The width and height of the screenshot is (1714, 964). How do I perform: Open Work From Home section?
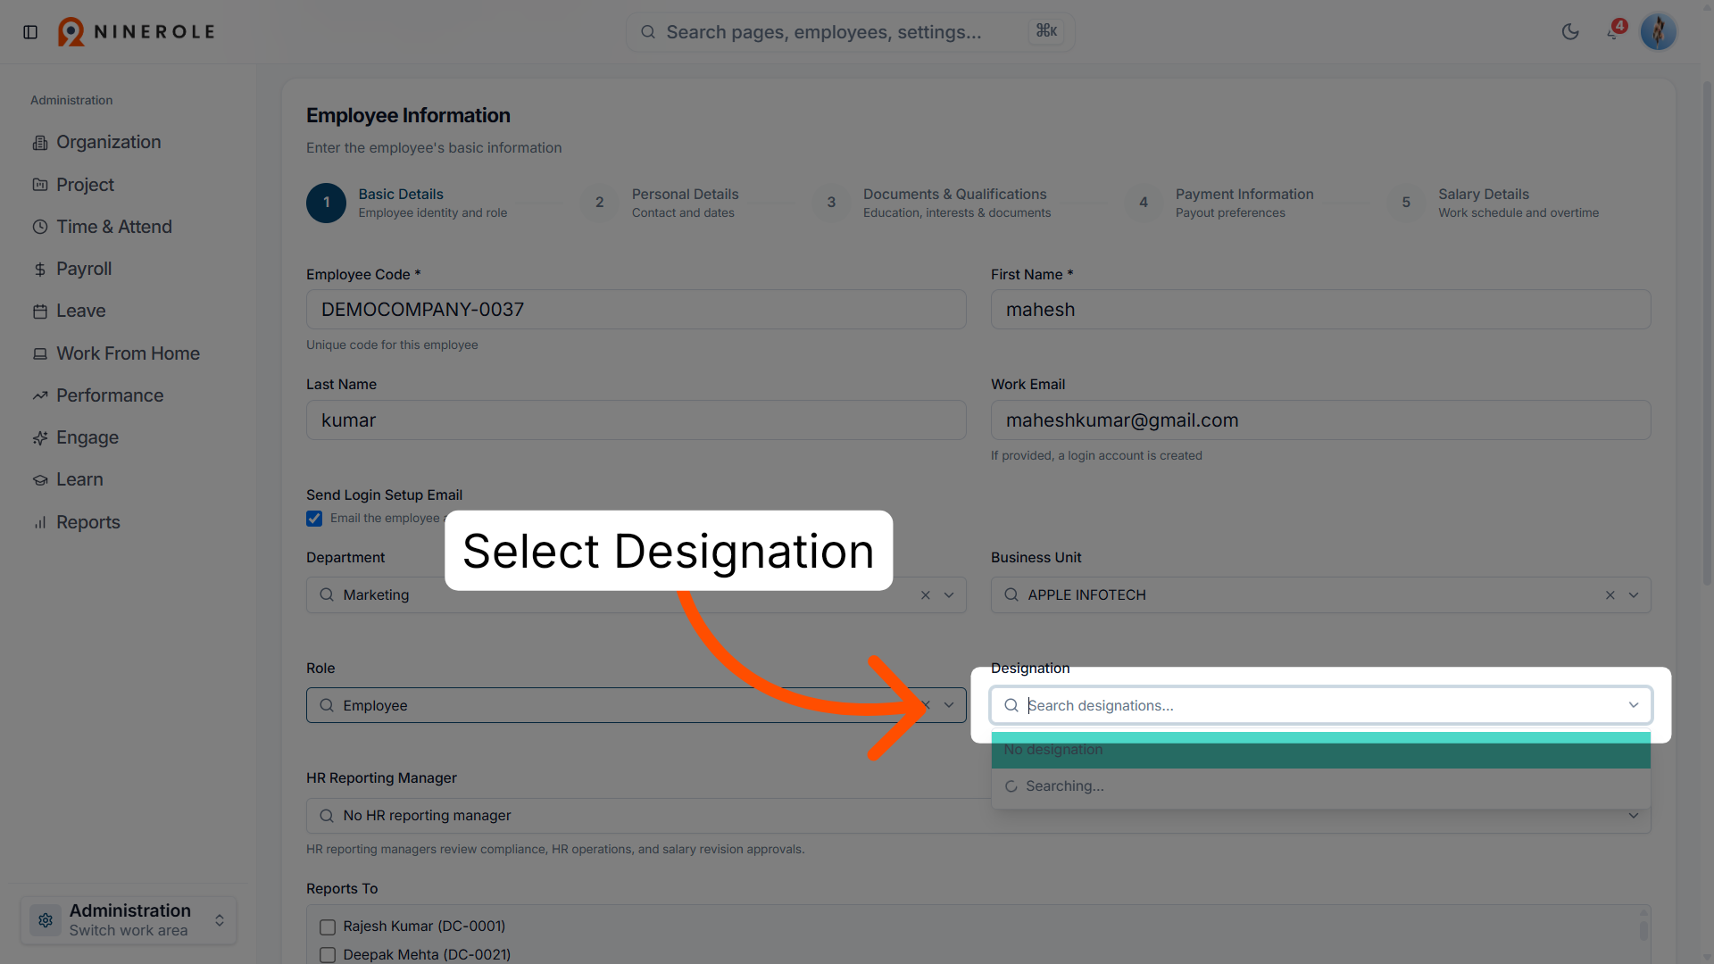click(x=128, y=353)
